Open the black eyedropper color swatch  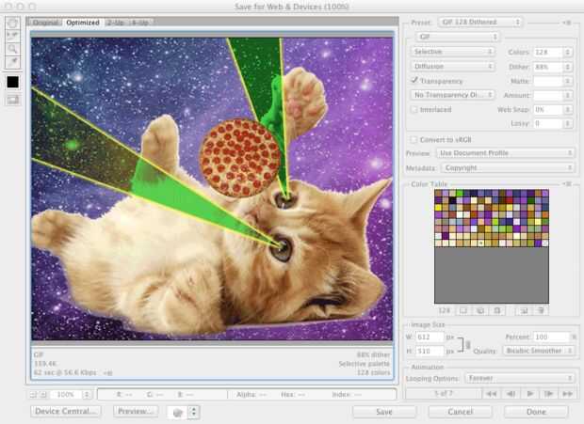(12, 82)
